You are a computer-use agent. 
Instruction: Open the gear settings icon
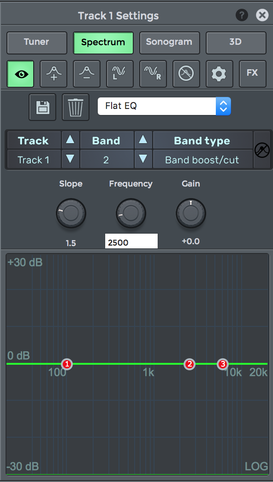[x=219, y=74]
